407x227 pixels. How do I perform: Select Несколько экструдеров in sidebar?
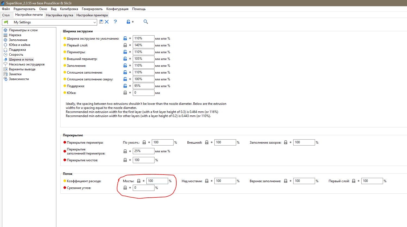click(27, 64)
